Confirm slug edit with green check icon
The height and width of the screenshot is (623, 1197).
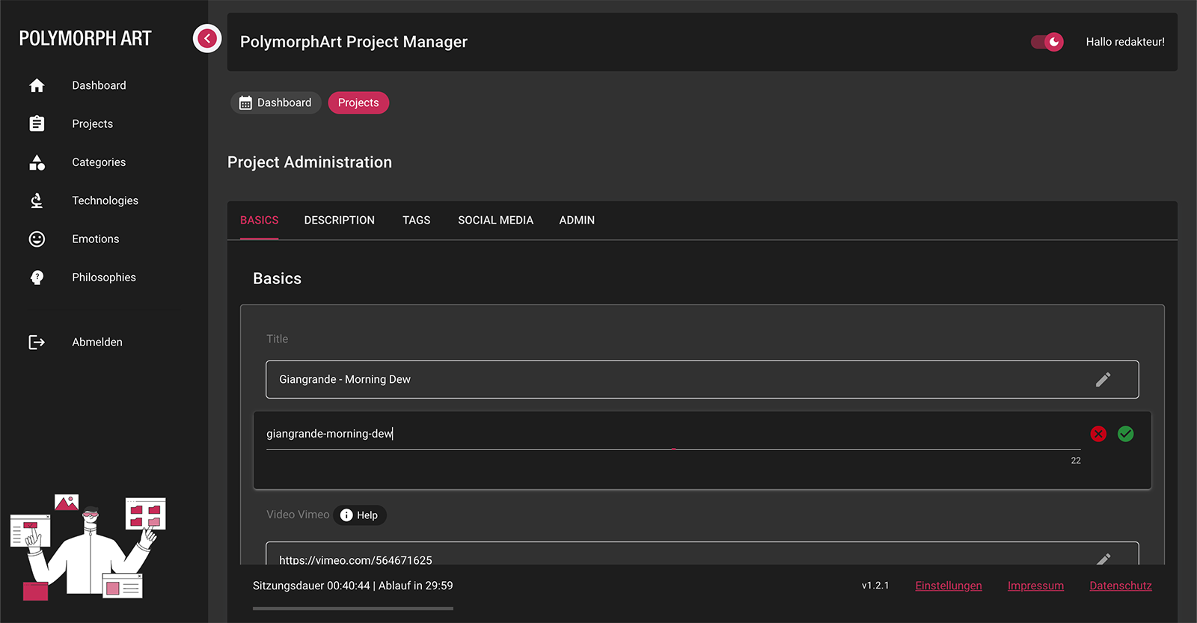[x=1125, y=434]
